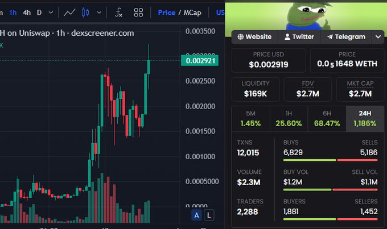Click the paper plane Telegram icon
The width and height of the screenshot is (387, 229).
(330, 37)
